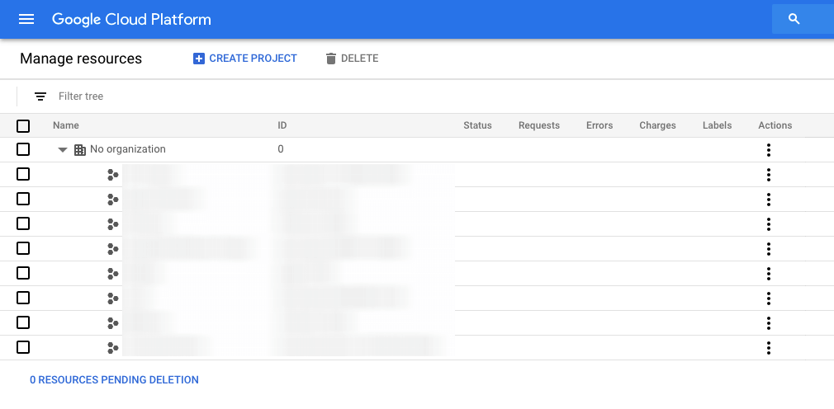The width and height of the screenshot is (834, 409).
Task: Click the first project's hexagon-dots icon
Action: 113,175
